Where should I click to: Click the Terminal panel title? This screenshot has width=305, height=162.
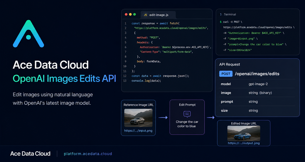pos(230,15)
